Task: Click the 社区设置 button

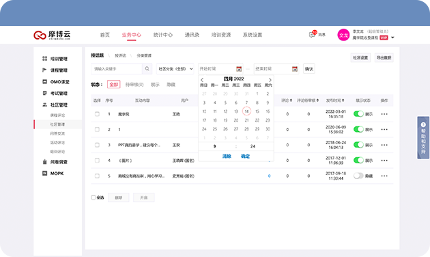Action: click(360, 57)
